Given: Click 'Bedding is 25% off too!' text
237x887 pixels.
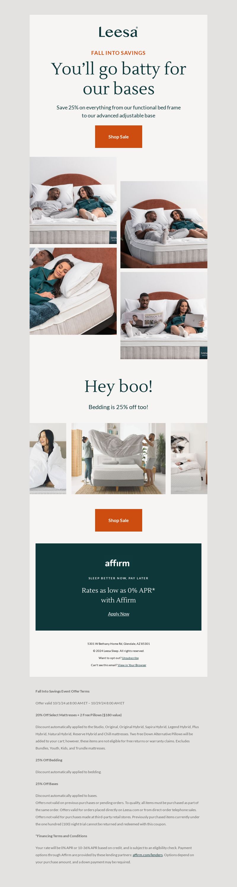Looking at the screenshot, I should click(118, 407).
